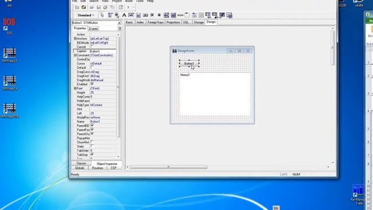
Task: Switch to the Basic tab
Action: 129,22
